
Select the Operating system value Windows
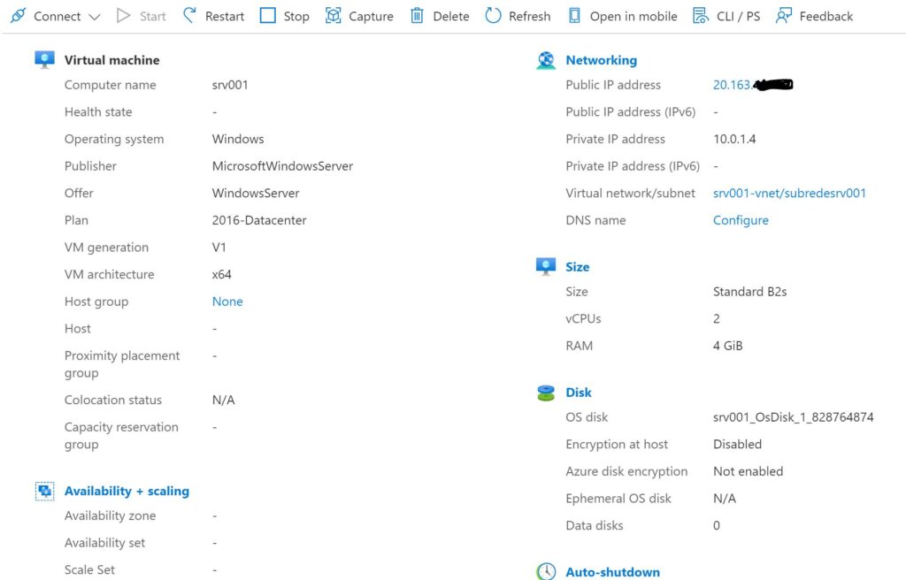click(x=238, y=139)
